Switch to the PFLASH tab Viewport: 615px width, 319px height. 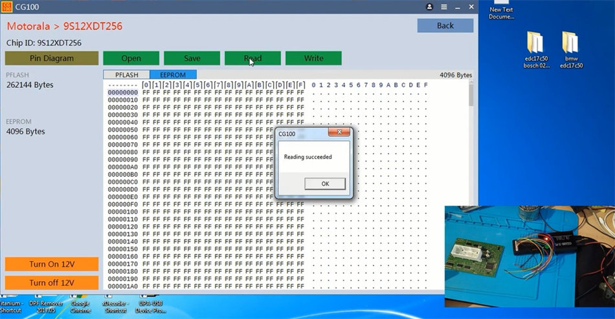[126, 75]
